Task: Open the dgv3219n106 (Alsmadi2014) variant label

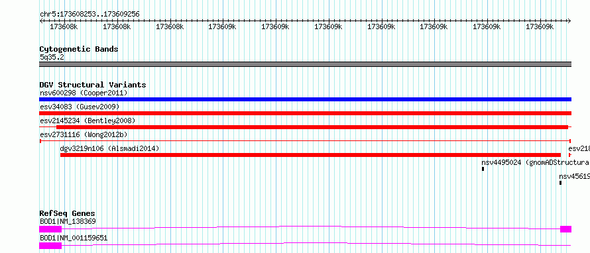Action: pyautogui.click(x=109, y=148)
